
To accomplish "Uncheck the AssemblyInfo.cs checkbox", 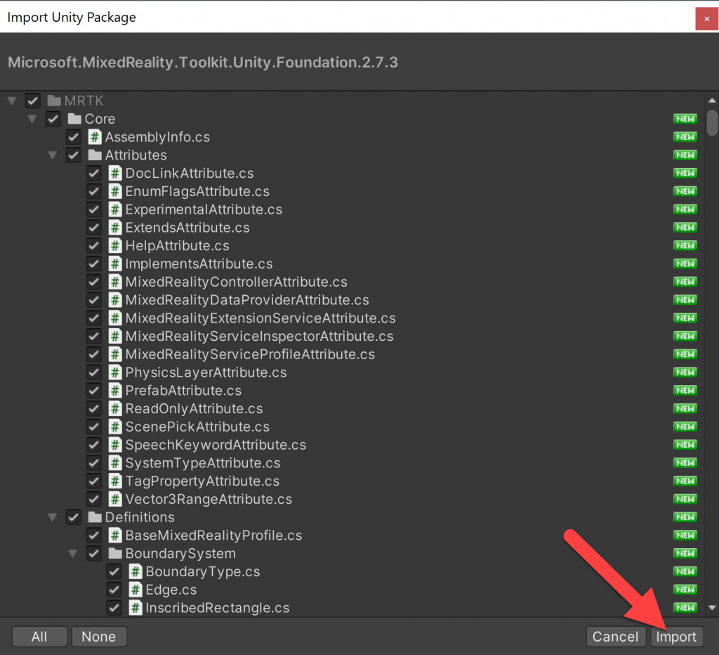I will 73,137.
